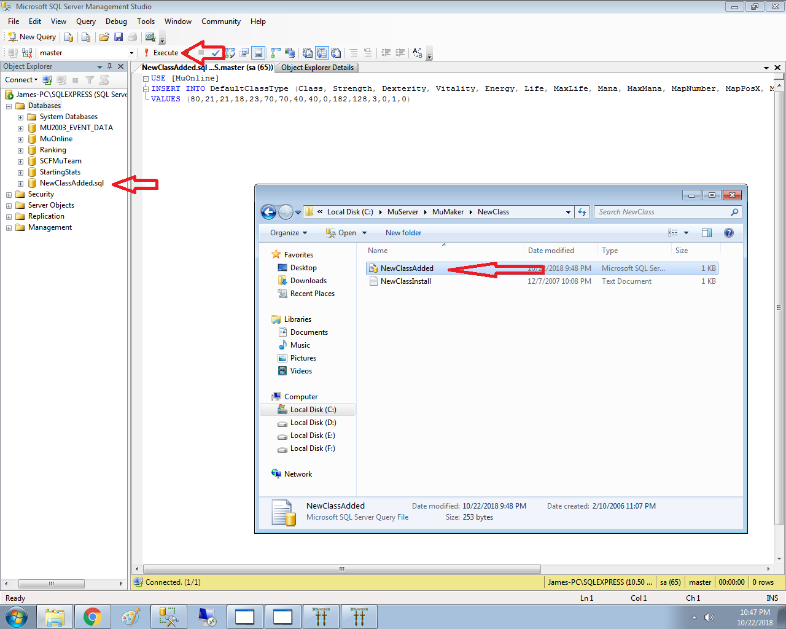Collapse the INSERT INTO code outline block

[146, 88]
